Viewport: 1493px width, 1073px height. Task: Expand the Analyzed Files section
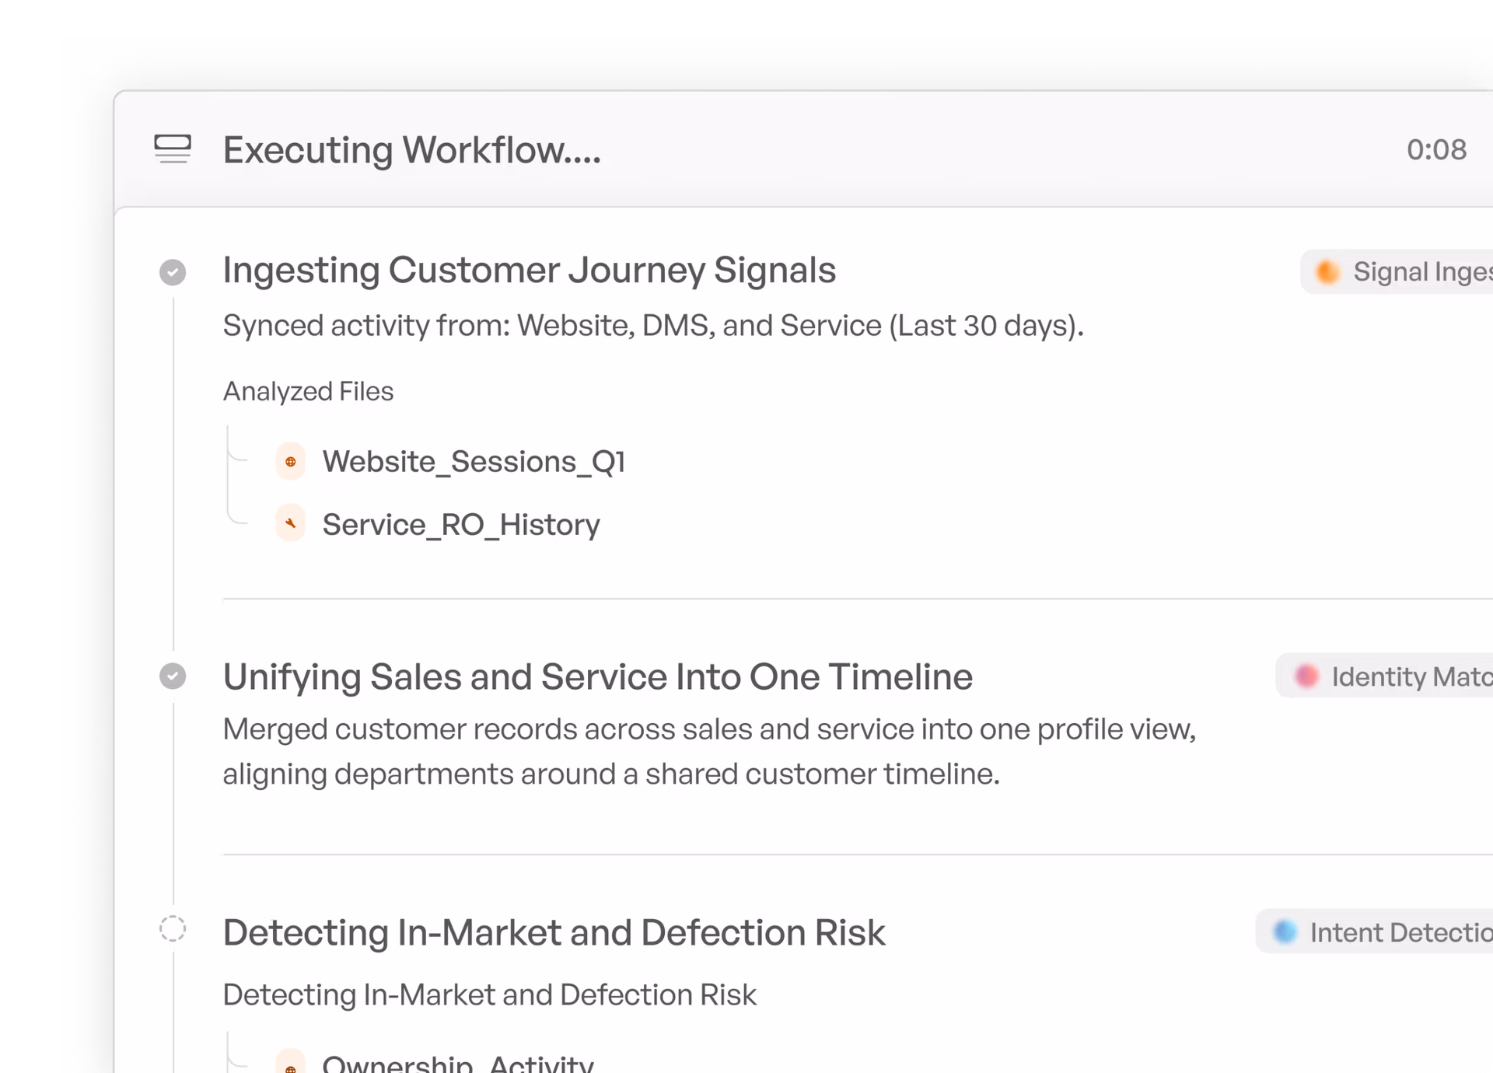(x=308, y=391)
